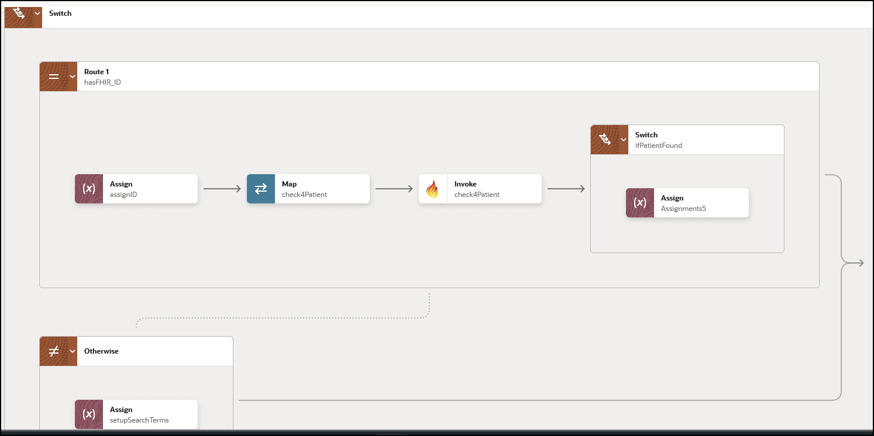Select the setupSearchTerms Assign icon

(89, 414)
